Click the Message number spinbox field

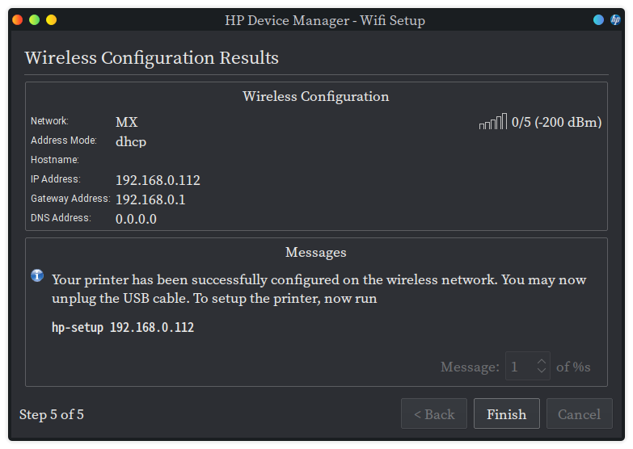pos(519,367)
